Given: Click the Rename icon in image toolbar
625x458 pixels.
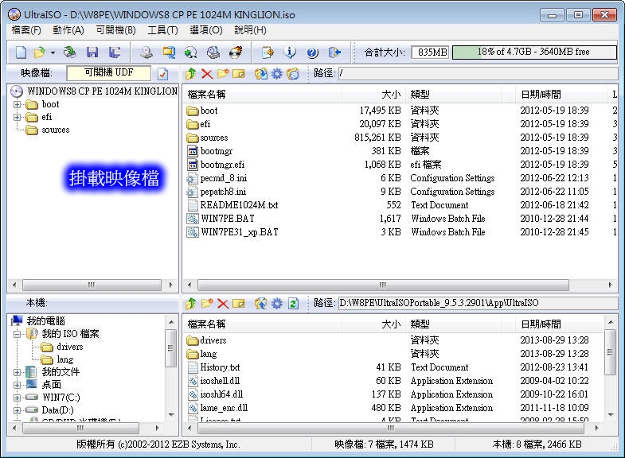Looking at the screenshot, I should [238, 73].
